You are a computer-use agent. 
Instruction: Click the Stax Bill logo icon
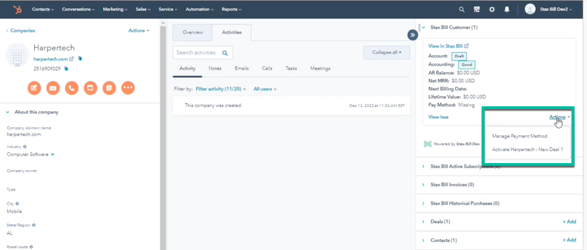pyautogui.click(x=427, y=144)
